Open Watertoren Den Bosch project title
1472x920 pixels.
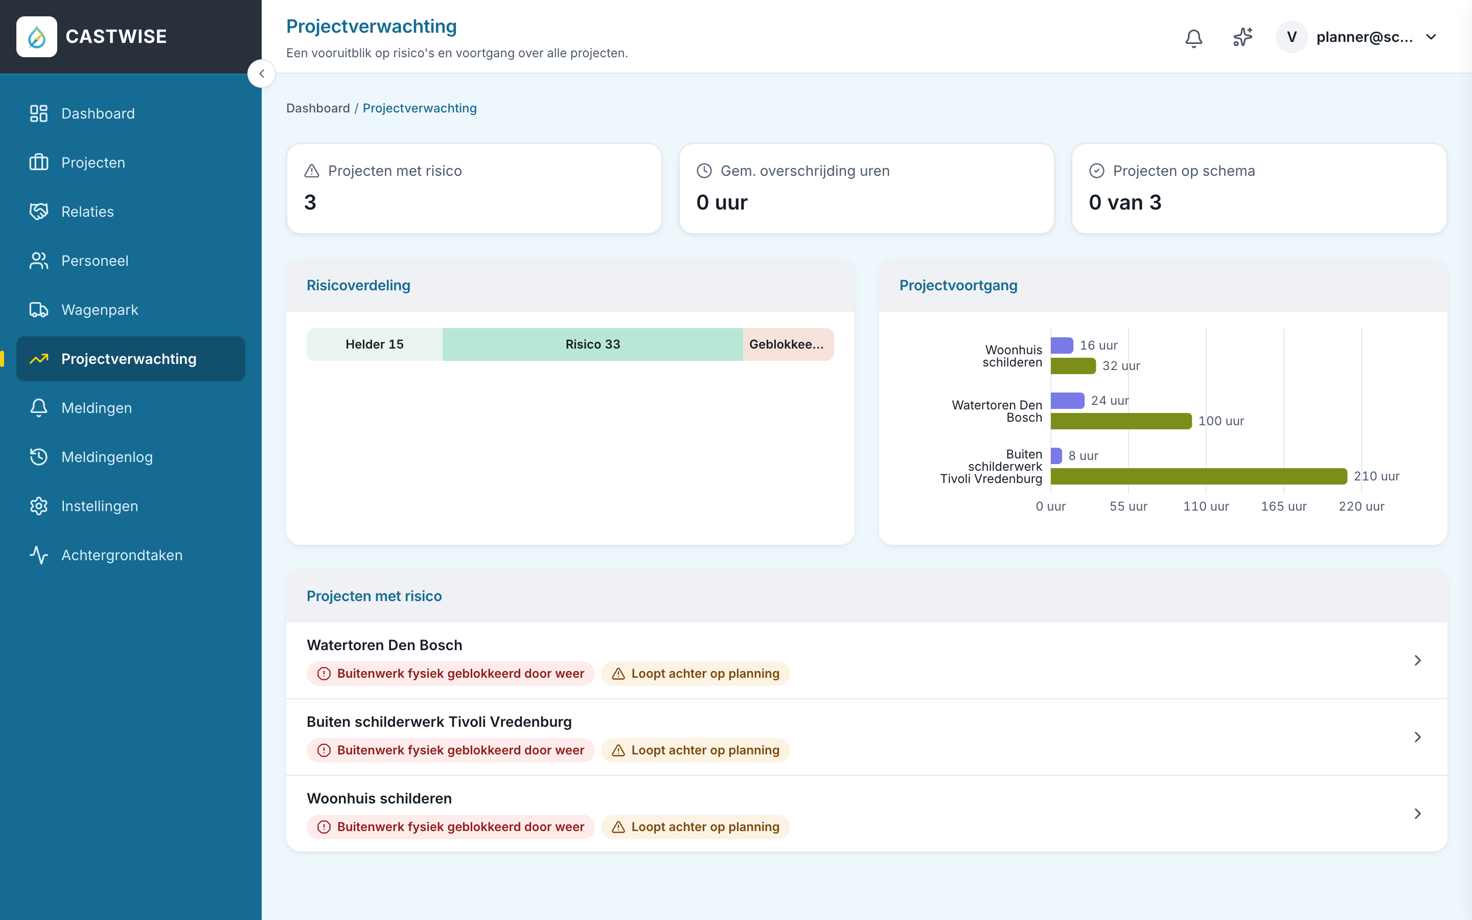(384, 645)
